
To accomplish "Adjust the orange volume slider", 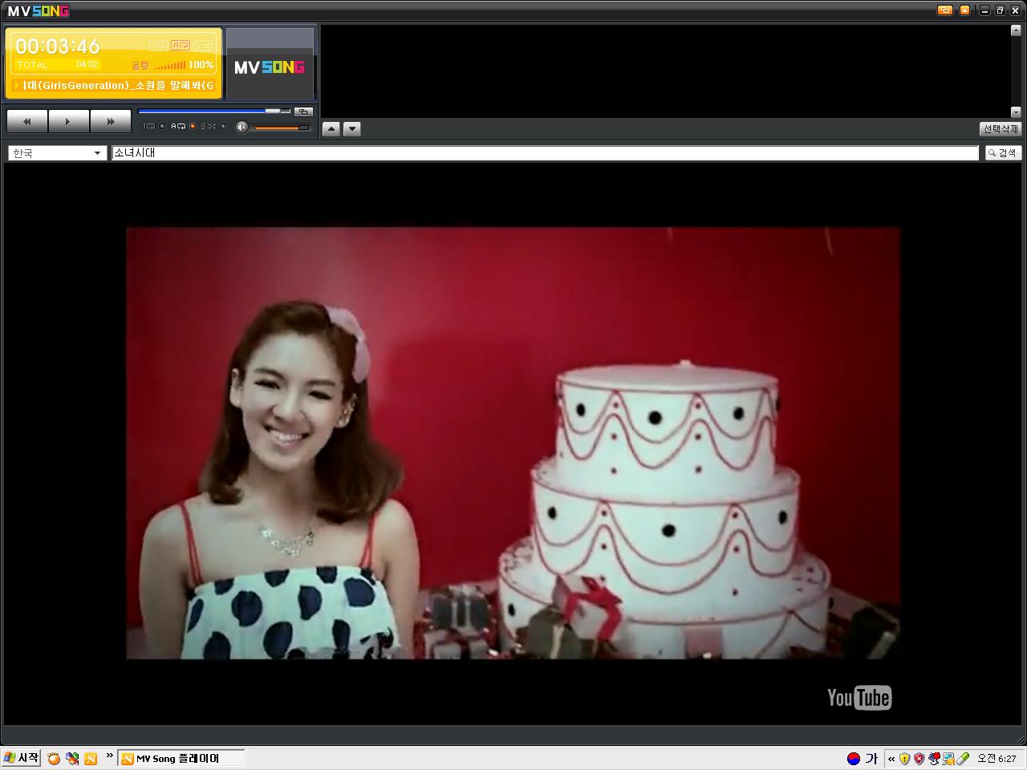I will (x=282, y=128).
